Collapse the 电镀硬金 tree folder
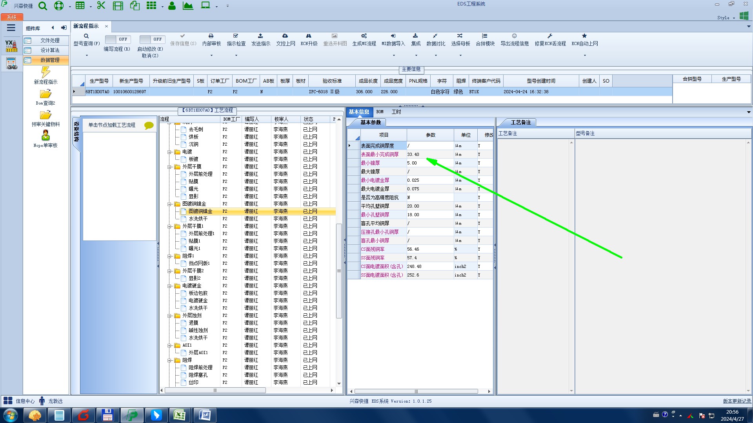The image size is (753, 423). [x=170, y=286]
